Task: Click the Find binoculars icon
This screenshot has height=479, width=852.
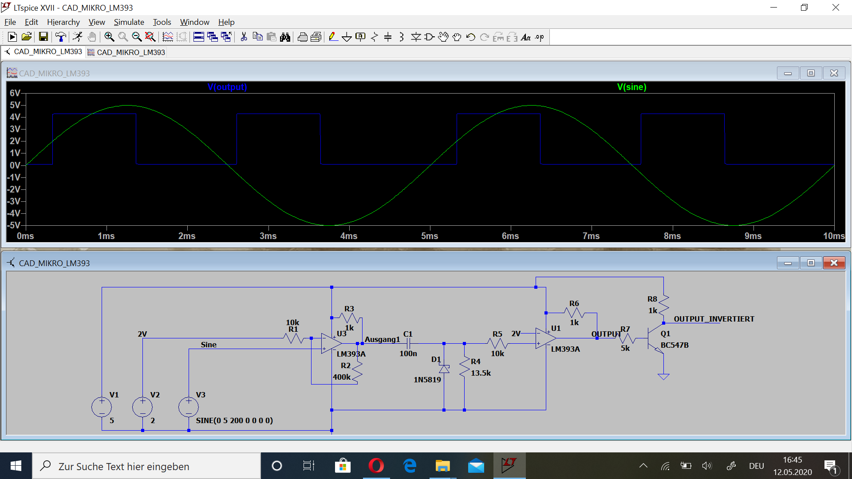Action: point(285,37)
